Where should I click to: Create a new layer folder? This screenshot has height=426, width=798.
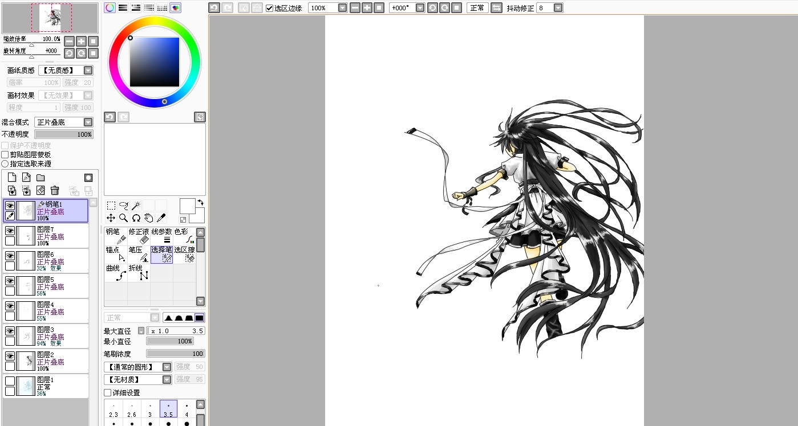40,178
